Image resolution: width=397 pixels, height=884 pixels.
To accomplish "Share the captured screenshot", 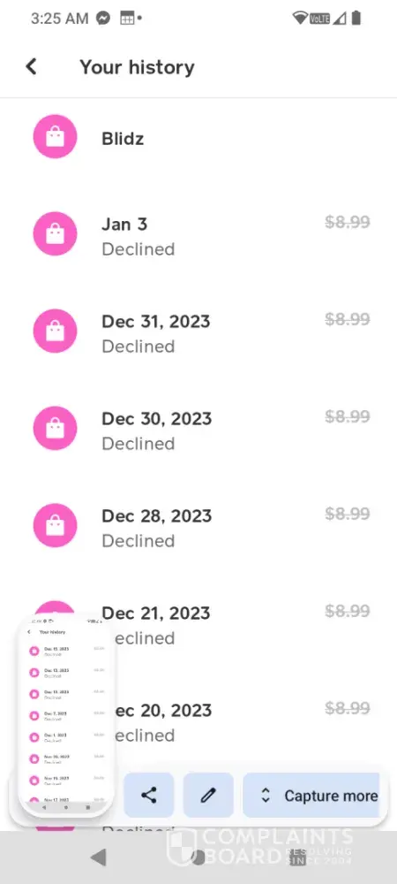I will pos(149,795).
